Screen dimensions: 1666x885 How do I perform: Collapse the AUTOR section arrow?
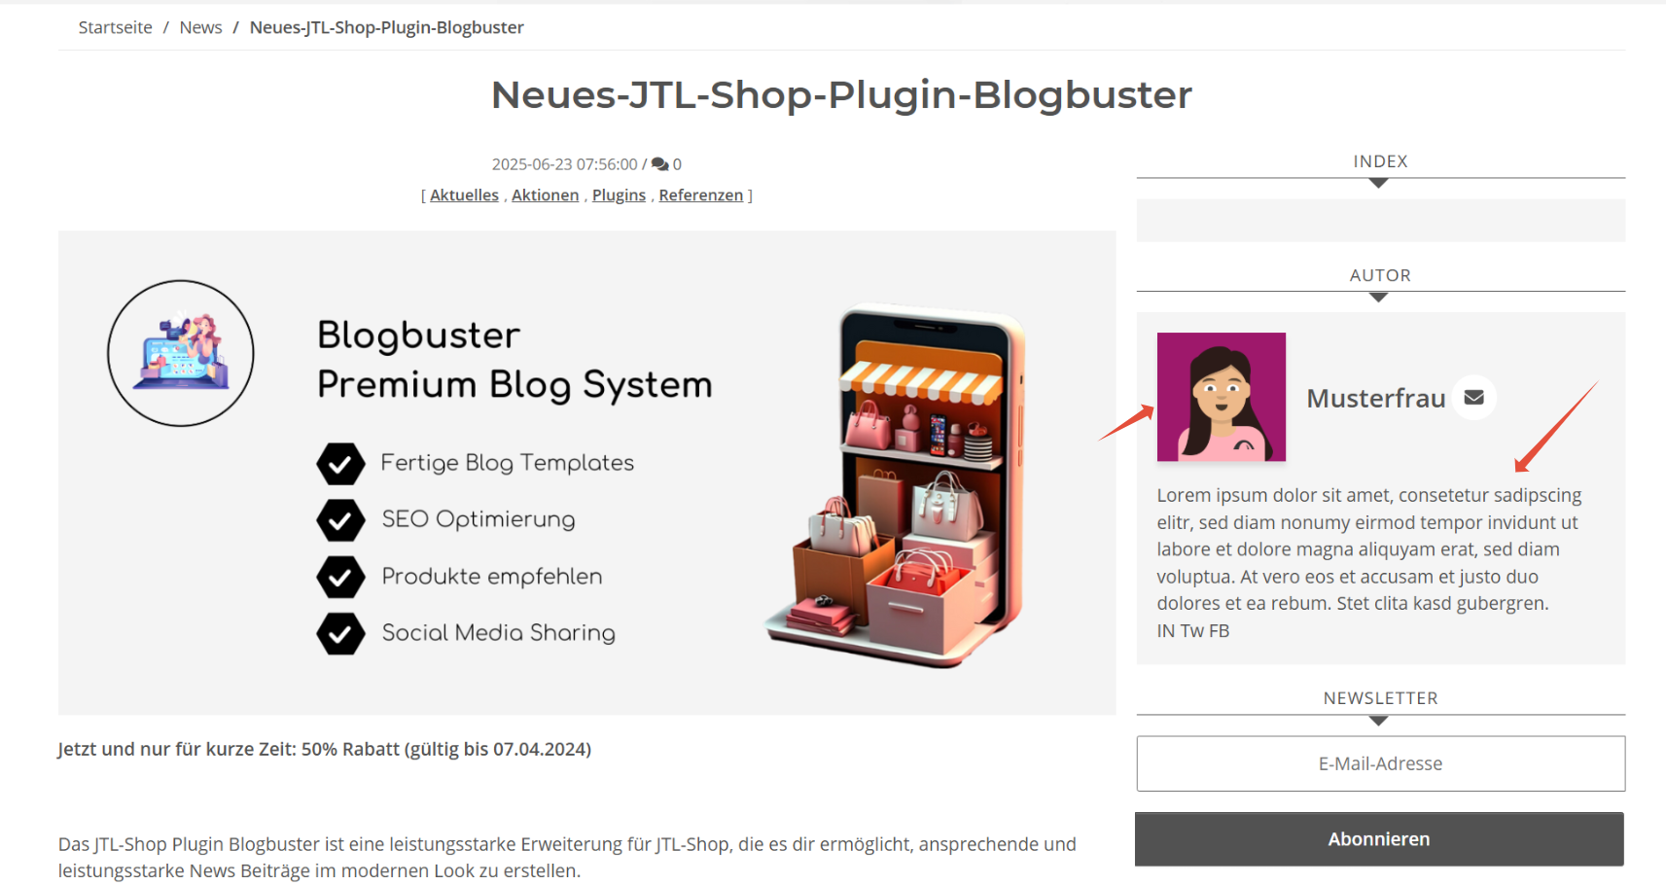tap(1378, 297)
